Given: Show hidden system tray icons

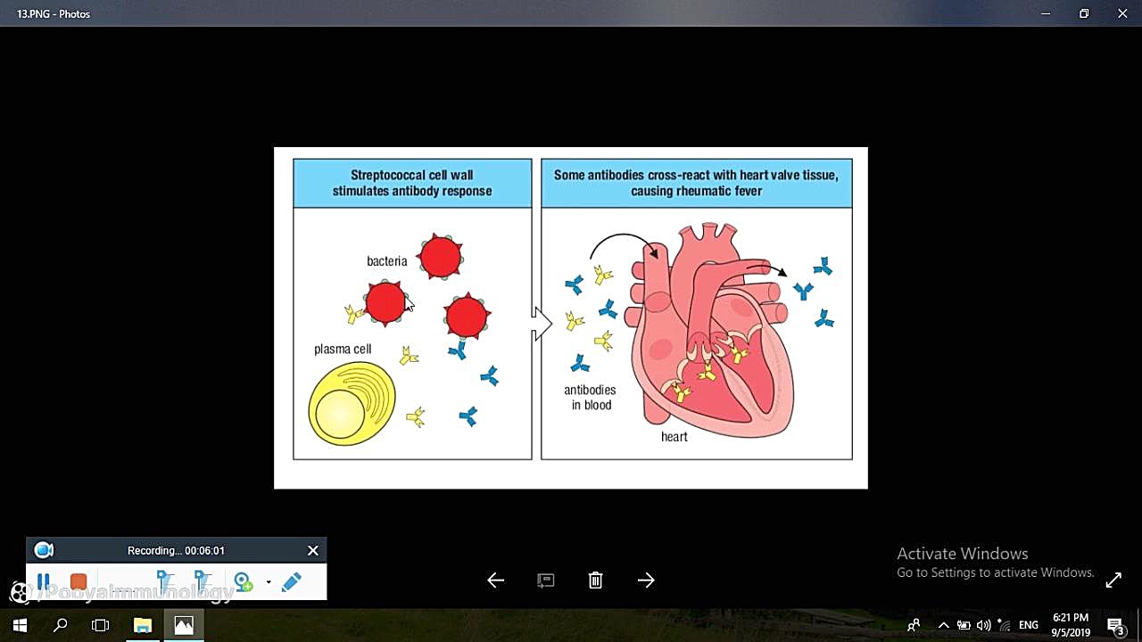Looking at the screenshot, I should [943, 625].
